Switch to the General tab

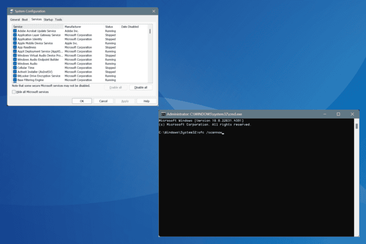coord(15,20)
